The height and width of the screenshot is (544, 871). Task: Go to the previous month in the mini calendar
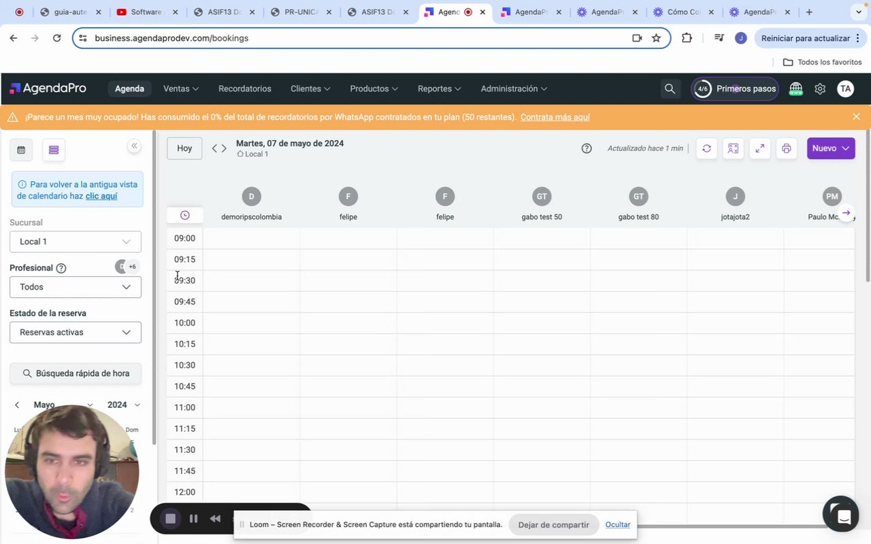click(x=17, y=405)
